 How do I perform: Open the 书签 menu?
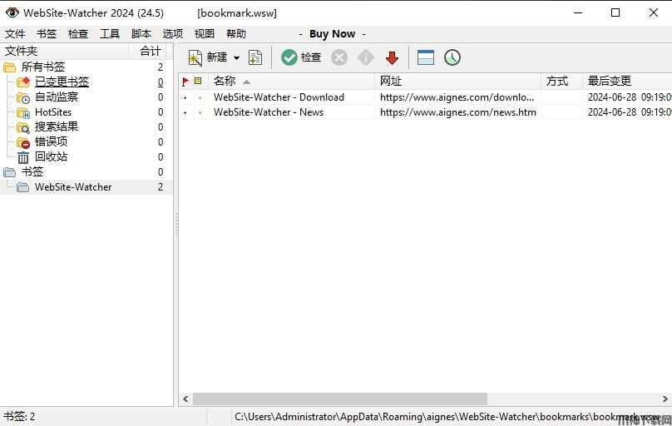(x=47, y=34)
